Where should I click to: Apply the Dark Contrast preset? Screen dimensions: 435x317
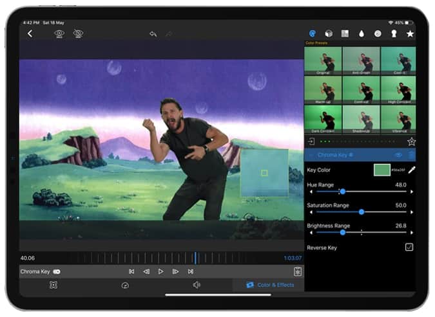click(323, 119)
